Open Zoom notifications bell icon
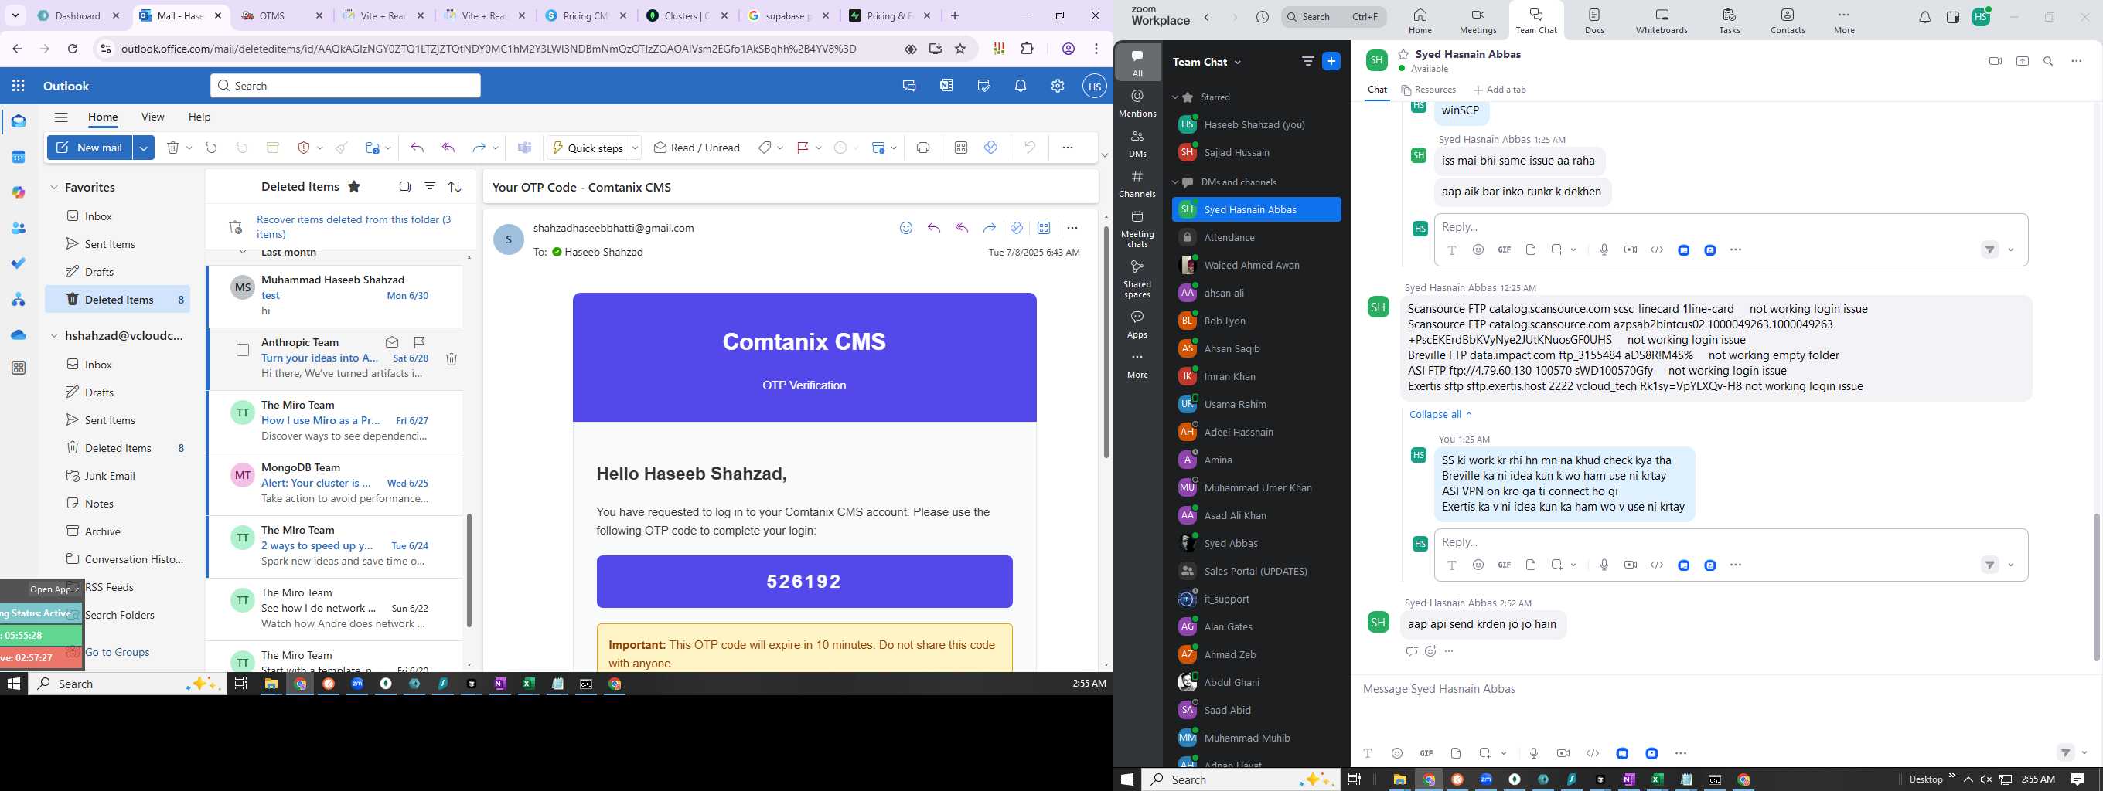This screenshot has width=2103, height=791. click(1925, 17)
